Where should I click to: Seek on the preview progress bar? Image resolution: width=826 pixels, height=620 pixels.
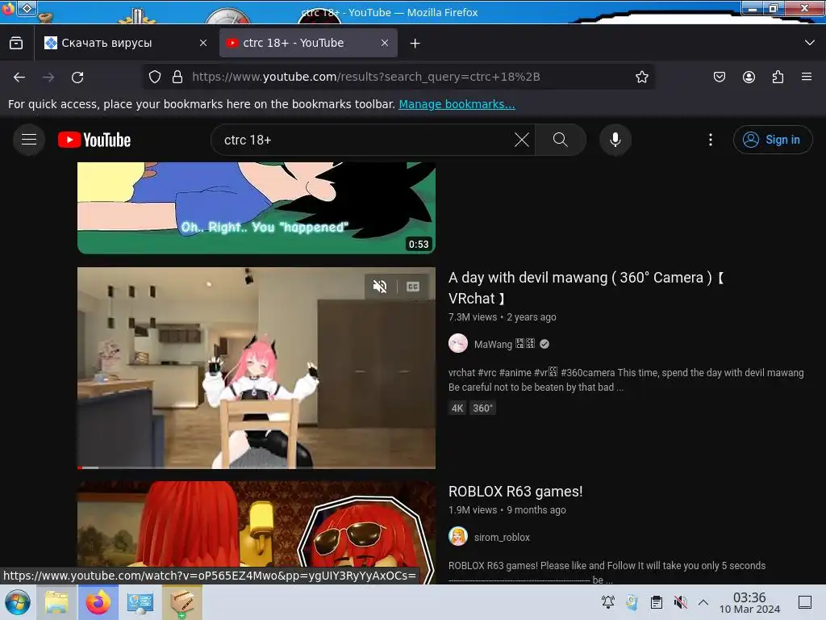click(x=257, y=467)
